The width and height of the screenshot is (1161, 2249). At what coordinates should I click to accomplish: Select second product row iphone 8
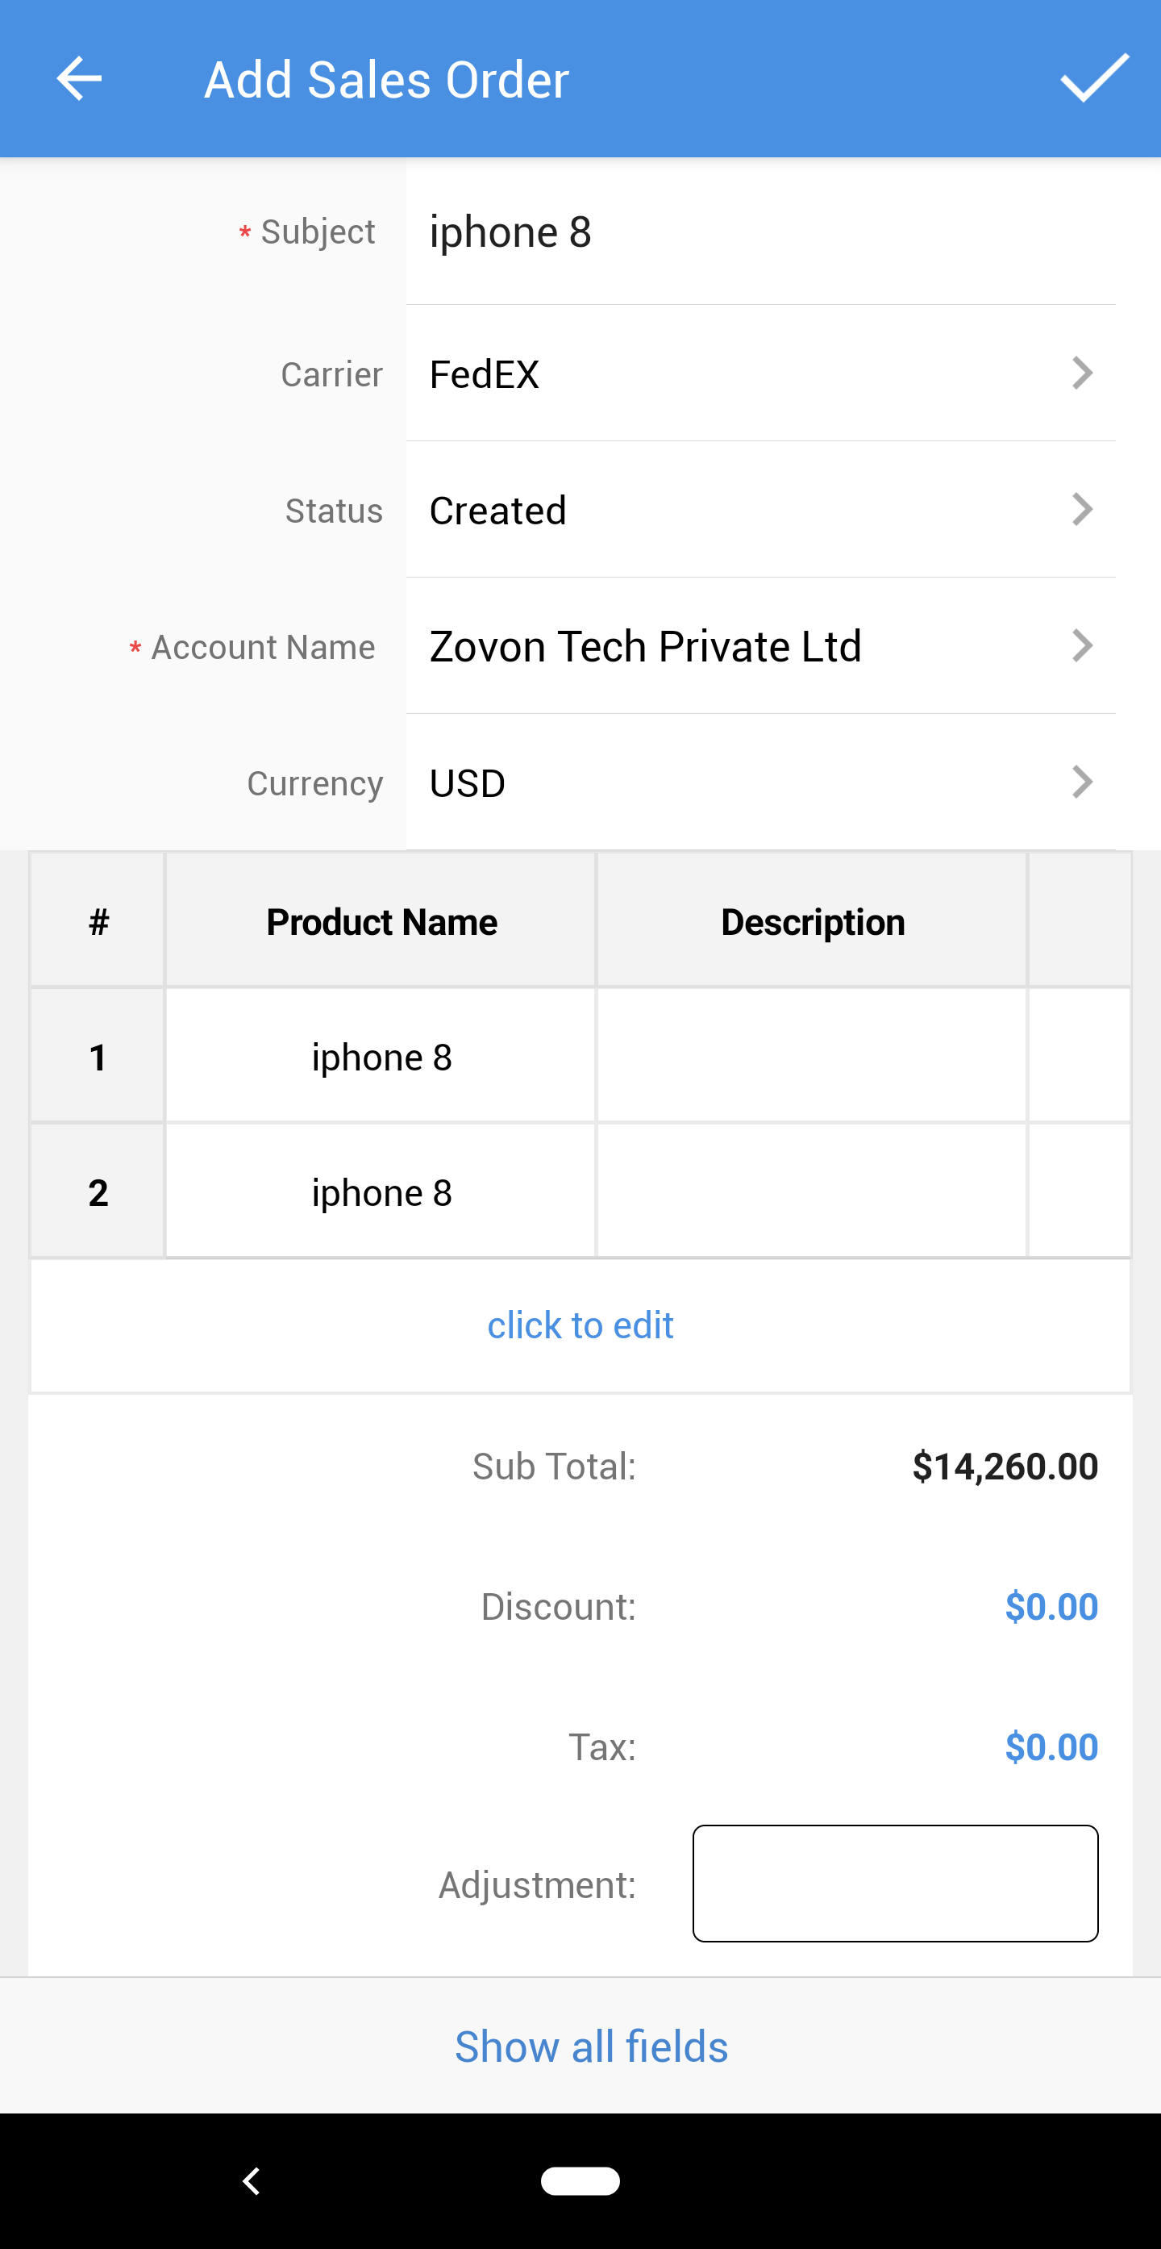pos(381,1192)
